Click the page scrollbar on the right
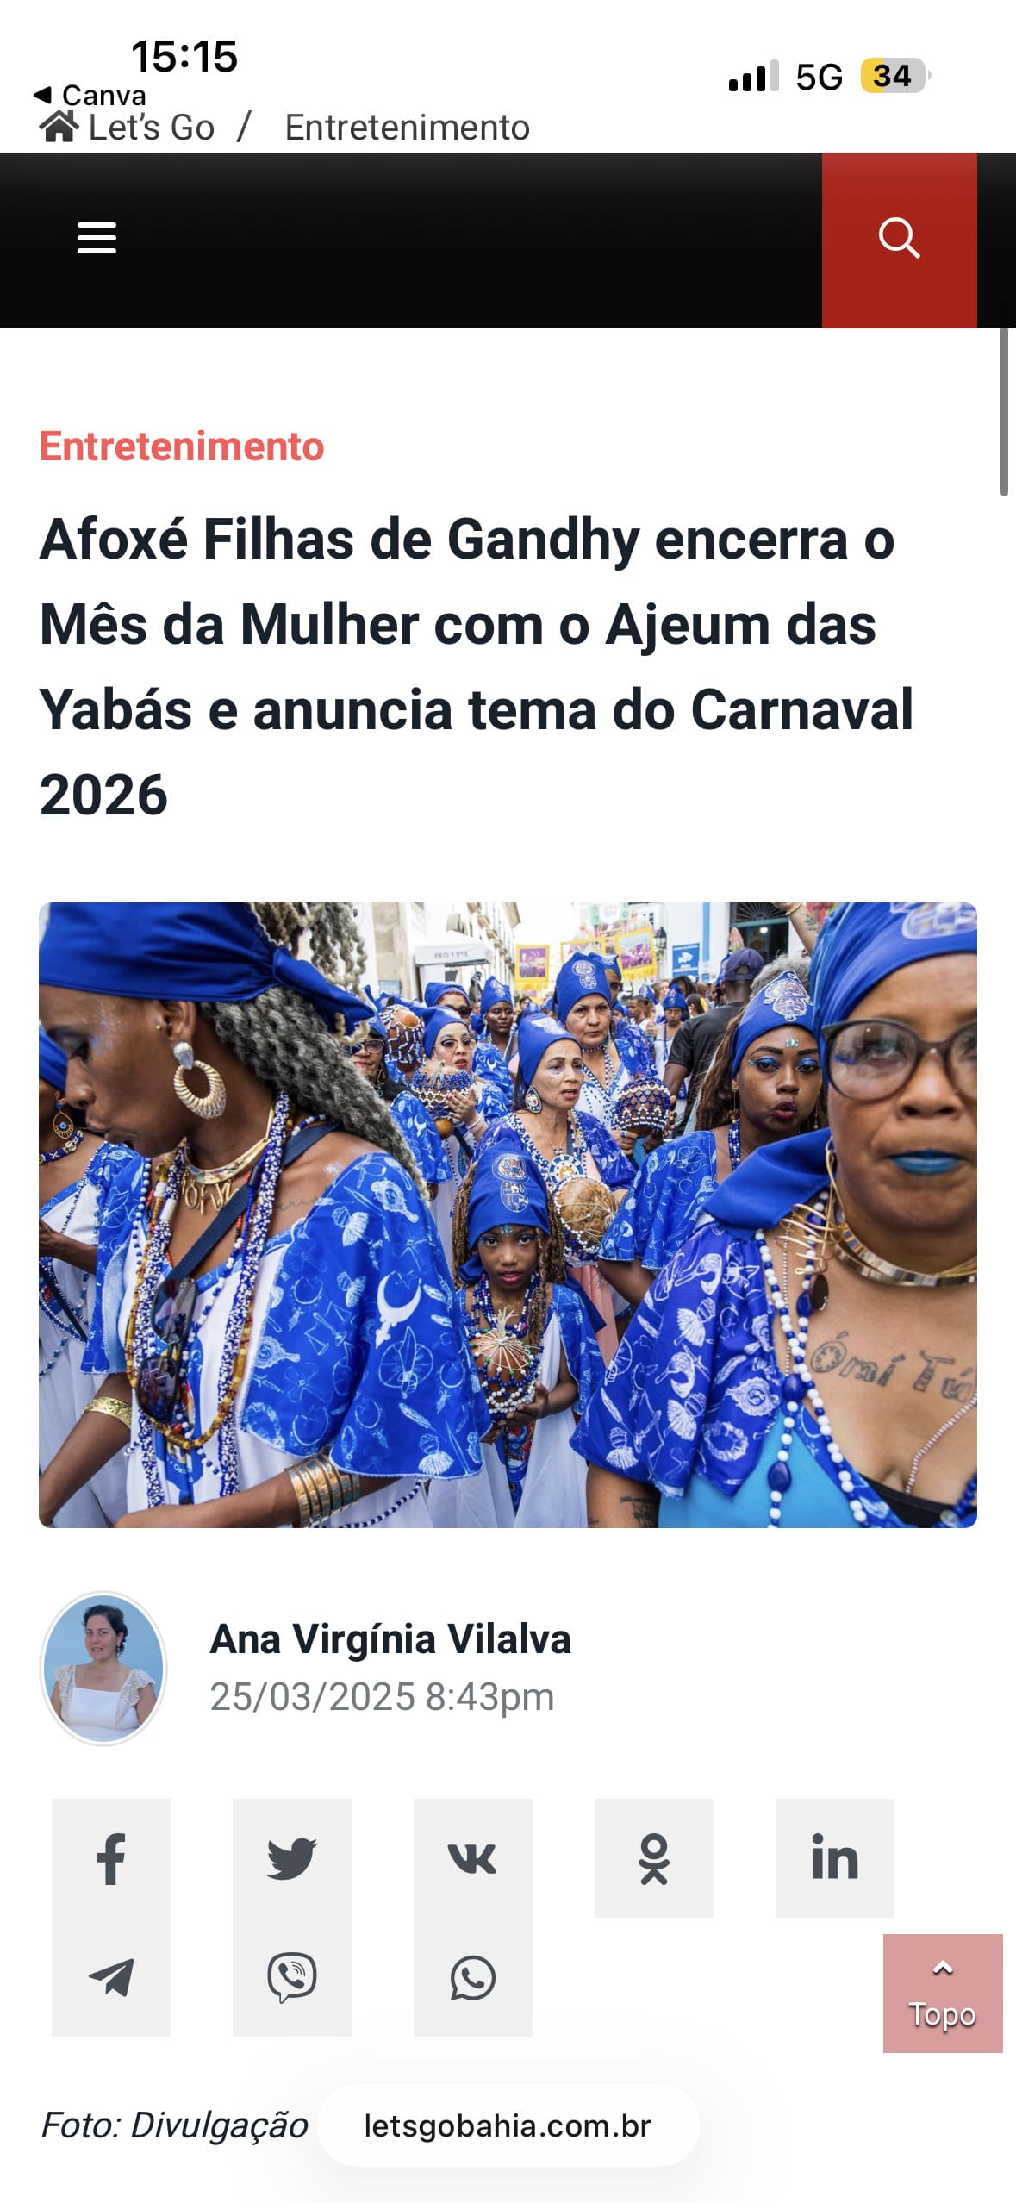This screenshot has width=1016, height=2203. point(1004,401)
